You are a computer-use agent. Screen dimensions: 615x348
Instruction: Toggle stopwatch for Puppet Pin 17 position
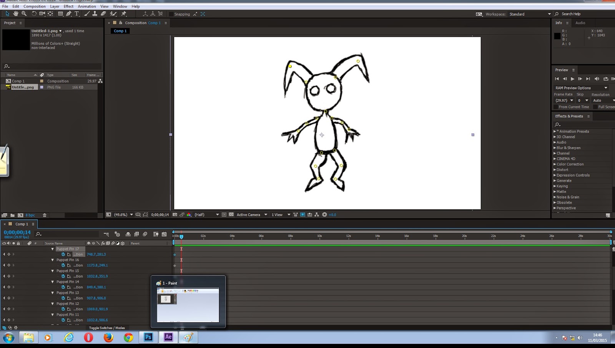[x=63, y=254]
